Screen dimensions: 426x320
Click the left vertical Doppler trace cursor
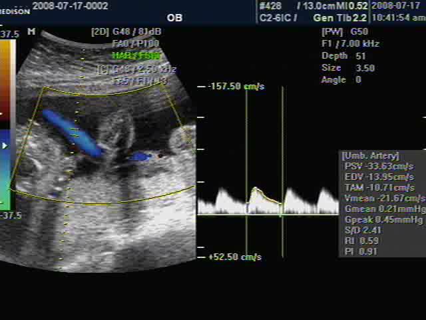tap(246, 172)
